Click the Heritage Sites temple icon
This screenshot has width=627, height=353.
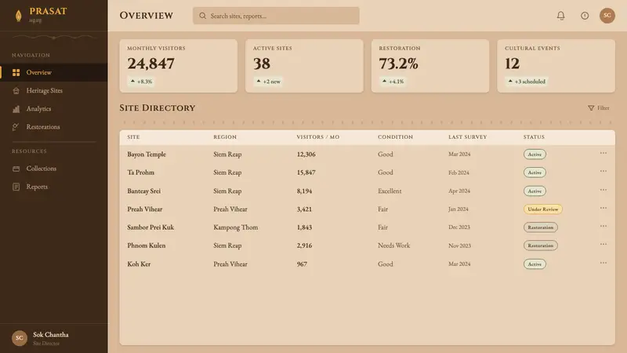coord(16,91)
